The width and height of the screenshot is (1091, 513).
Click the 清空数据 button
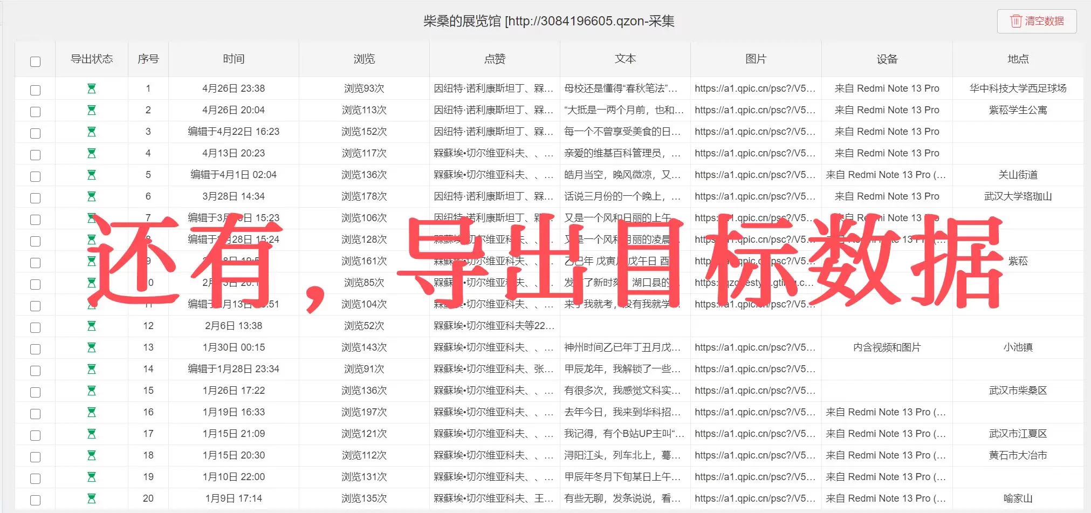(x=1037, y=21)
